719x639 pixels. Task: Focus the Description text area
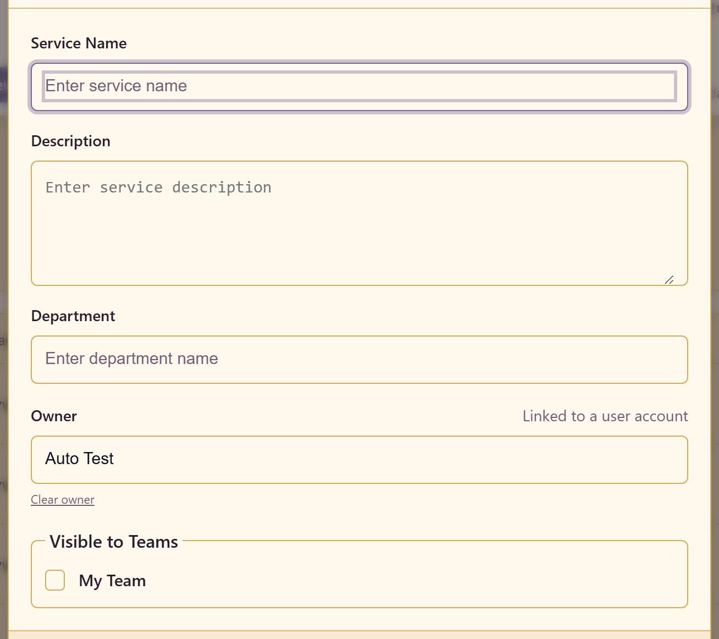pyautogui.click(x=360, y=223)
